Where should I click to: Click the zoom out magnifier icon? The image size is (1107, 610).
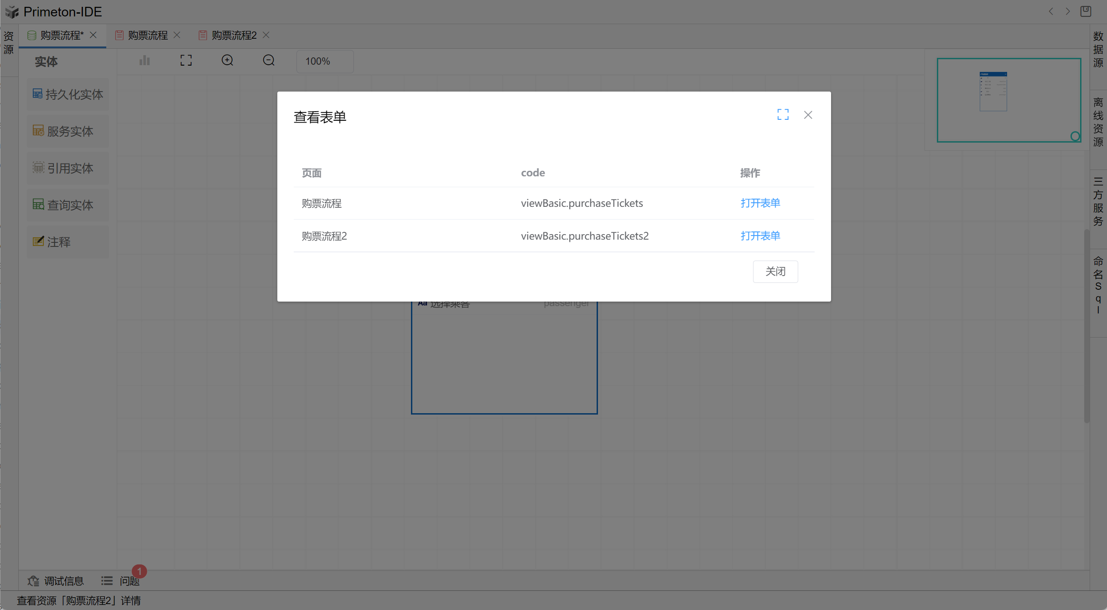click(x=269, y=60)
